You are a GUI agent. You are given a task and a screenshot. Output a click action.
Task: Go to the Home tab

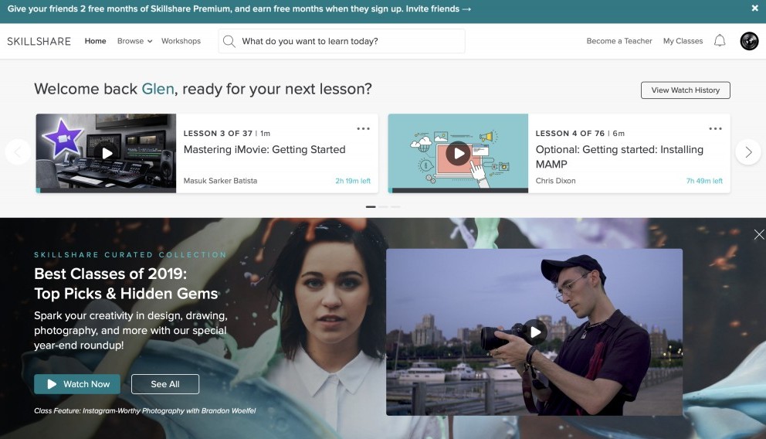tap(95, 41)
